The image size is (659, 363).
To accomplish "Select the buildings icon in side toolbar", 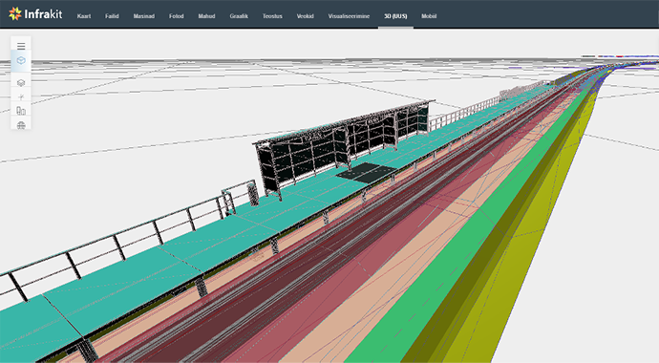I will [21, 111].
